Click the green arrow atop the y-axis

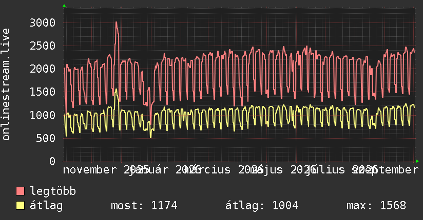click(64, 6)
